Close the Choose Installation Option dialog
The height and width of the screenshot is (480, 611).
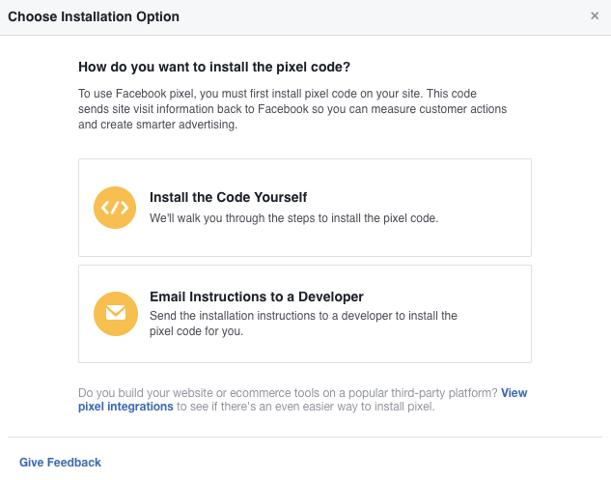(x=595, y=16)
